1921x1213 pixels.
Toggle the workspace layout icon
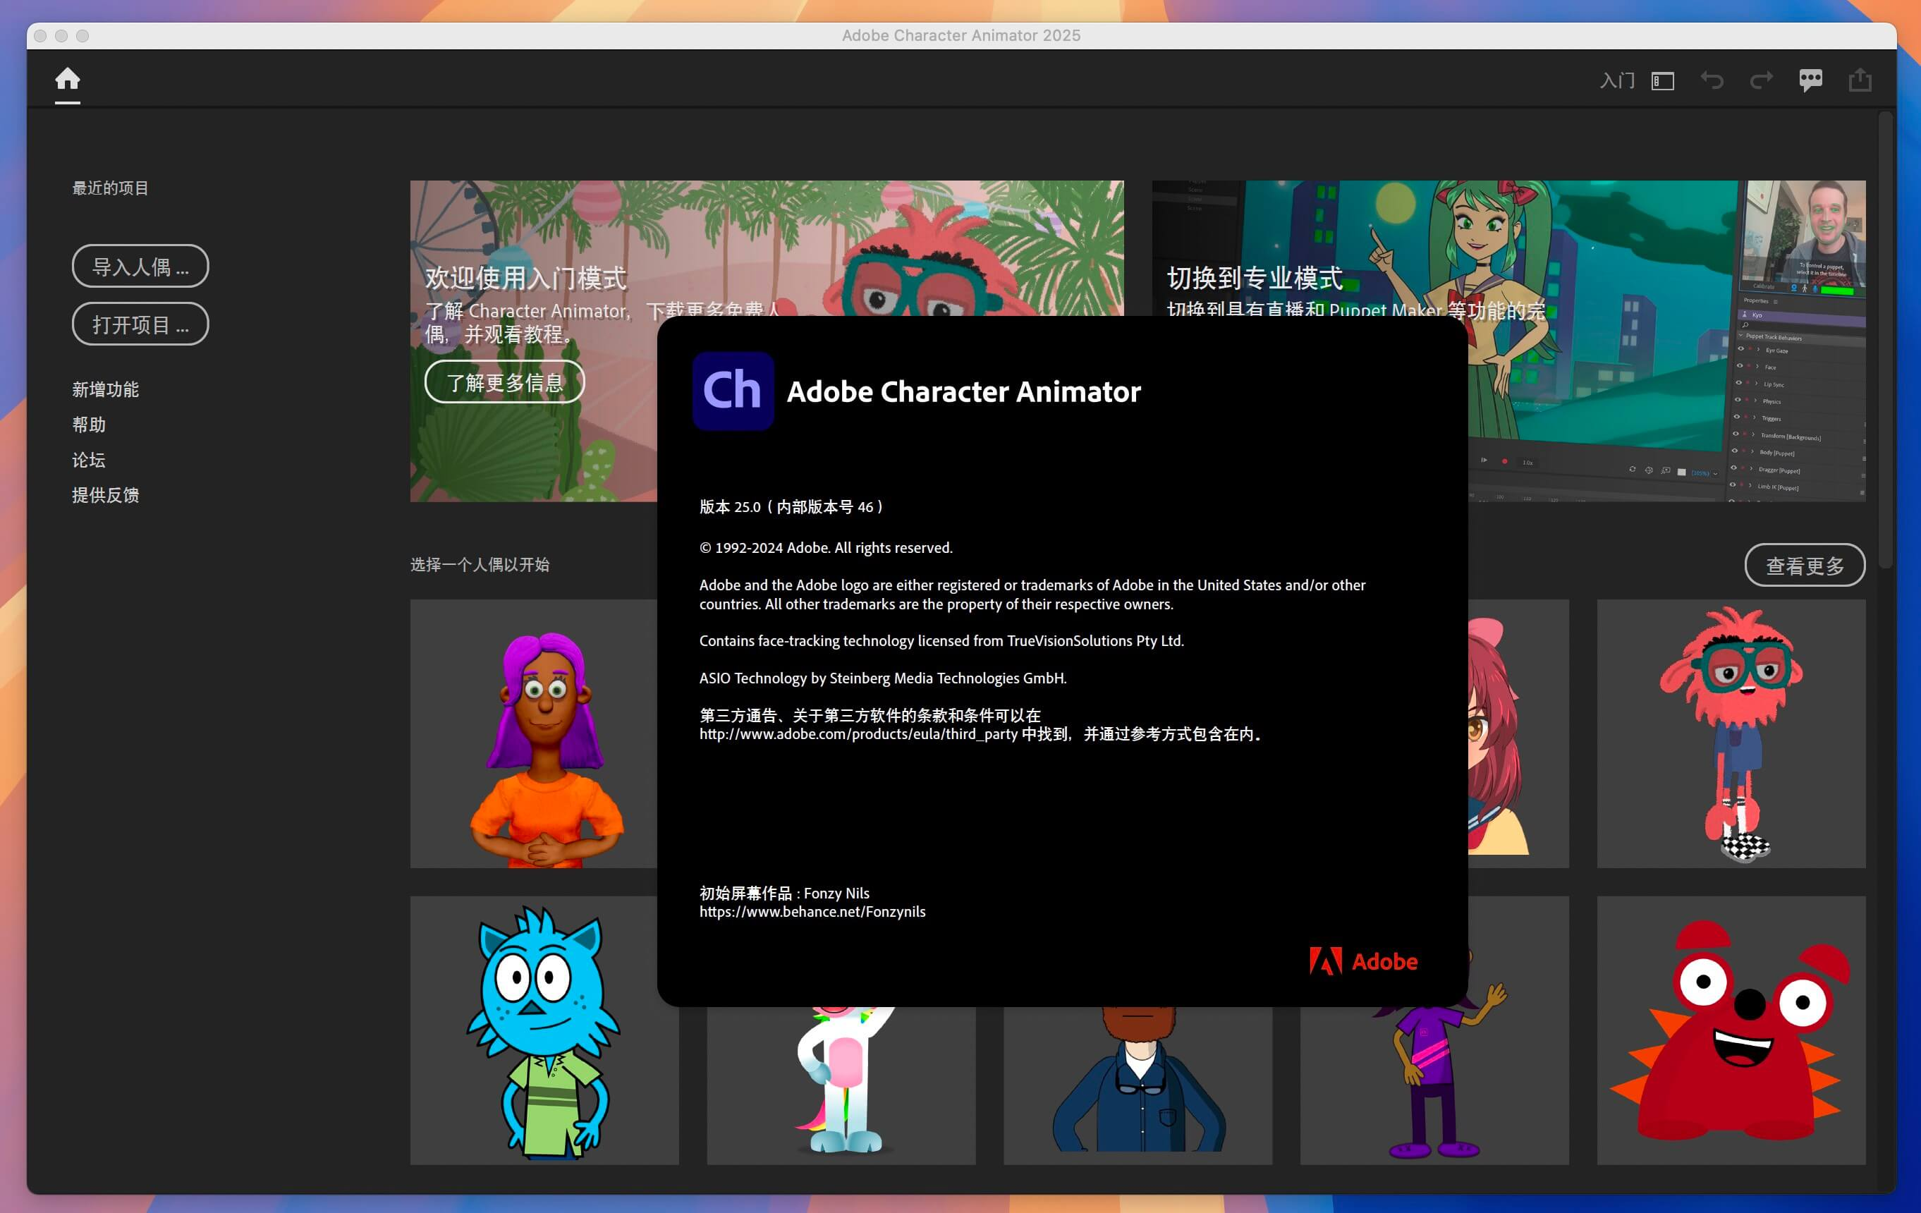(x=1662, y=80)
